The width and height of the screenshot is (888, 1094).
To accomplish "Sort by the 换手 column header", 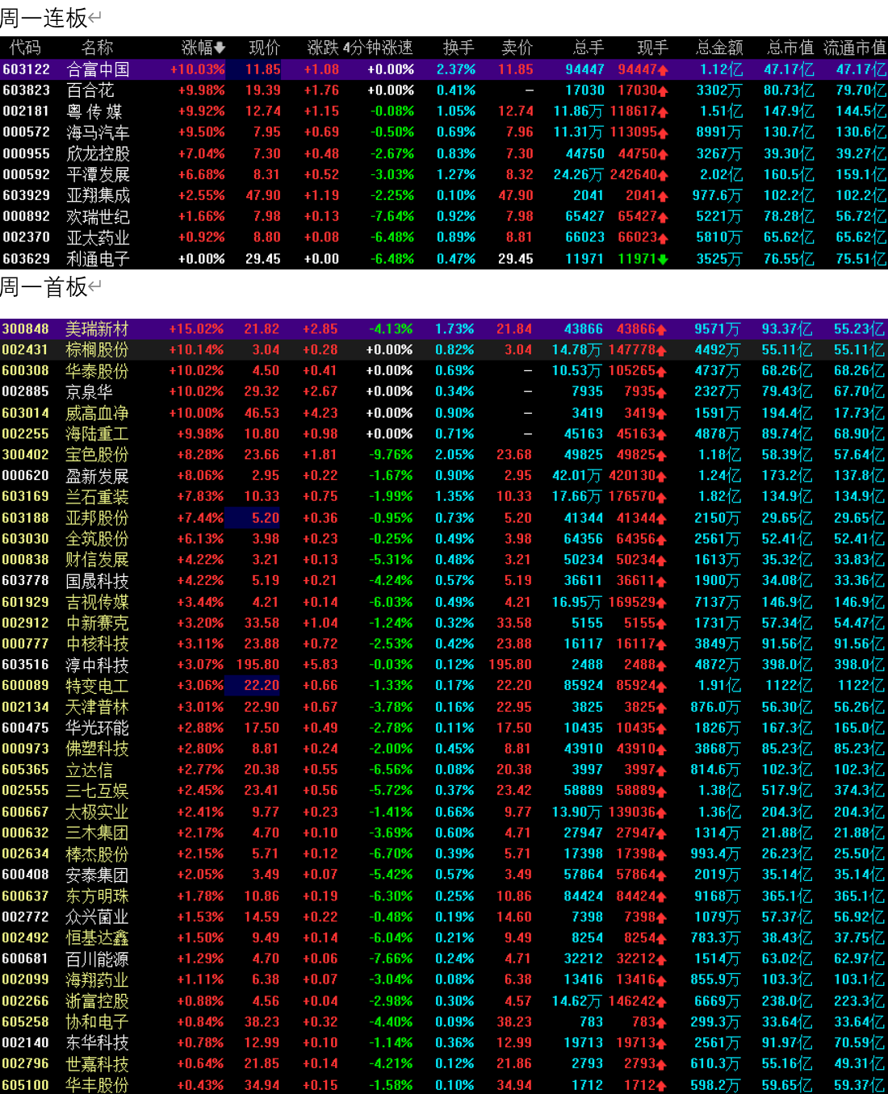I will 458,48.
